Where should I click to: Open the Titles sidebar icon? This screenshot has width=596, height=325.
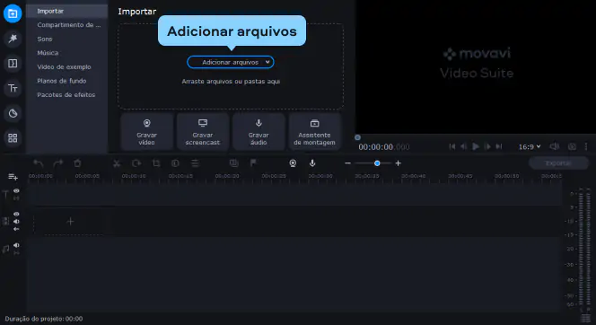click(x=13, y=88)
